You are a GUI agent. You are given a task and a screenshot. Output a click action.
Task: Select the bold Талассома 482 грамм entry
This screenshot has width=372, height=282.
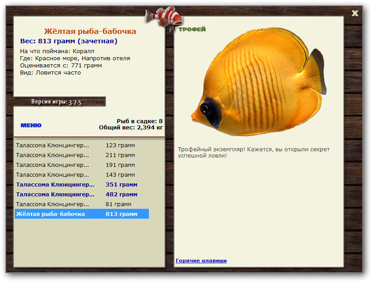pos(82,195)
